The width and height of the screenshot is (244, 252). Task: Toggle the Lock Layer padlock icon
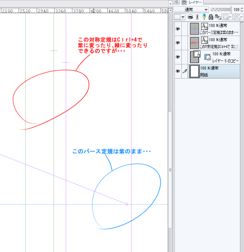tap(211, 17)
